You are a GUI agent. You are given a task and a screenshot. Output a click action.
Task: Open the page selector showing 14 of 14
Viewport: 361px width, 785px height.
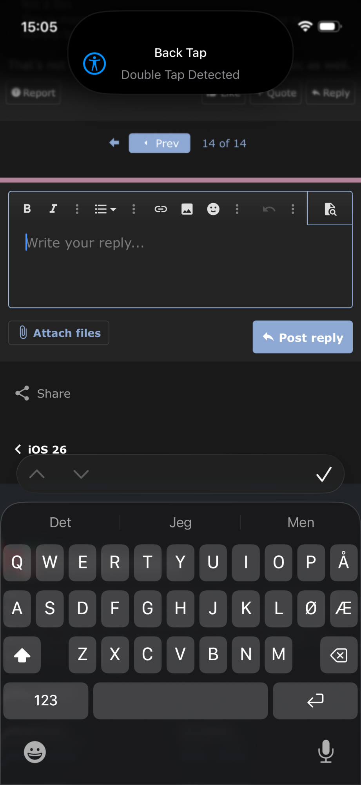[x=224, y=143]
